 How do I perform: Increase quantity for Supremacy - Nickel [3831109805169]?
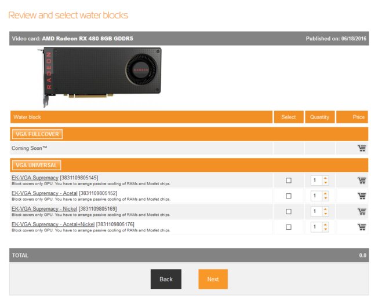(x=326, y=209)
